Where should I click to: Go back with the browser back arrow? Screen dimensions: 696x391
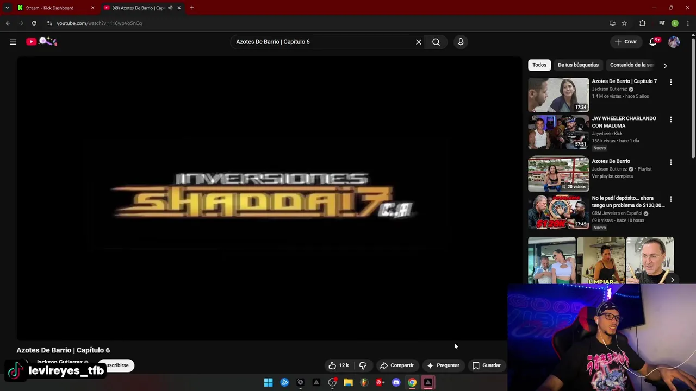pos(8,23)
